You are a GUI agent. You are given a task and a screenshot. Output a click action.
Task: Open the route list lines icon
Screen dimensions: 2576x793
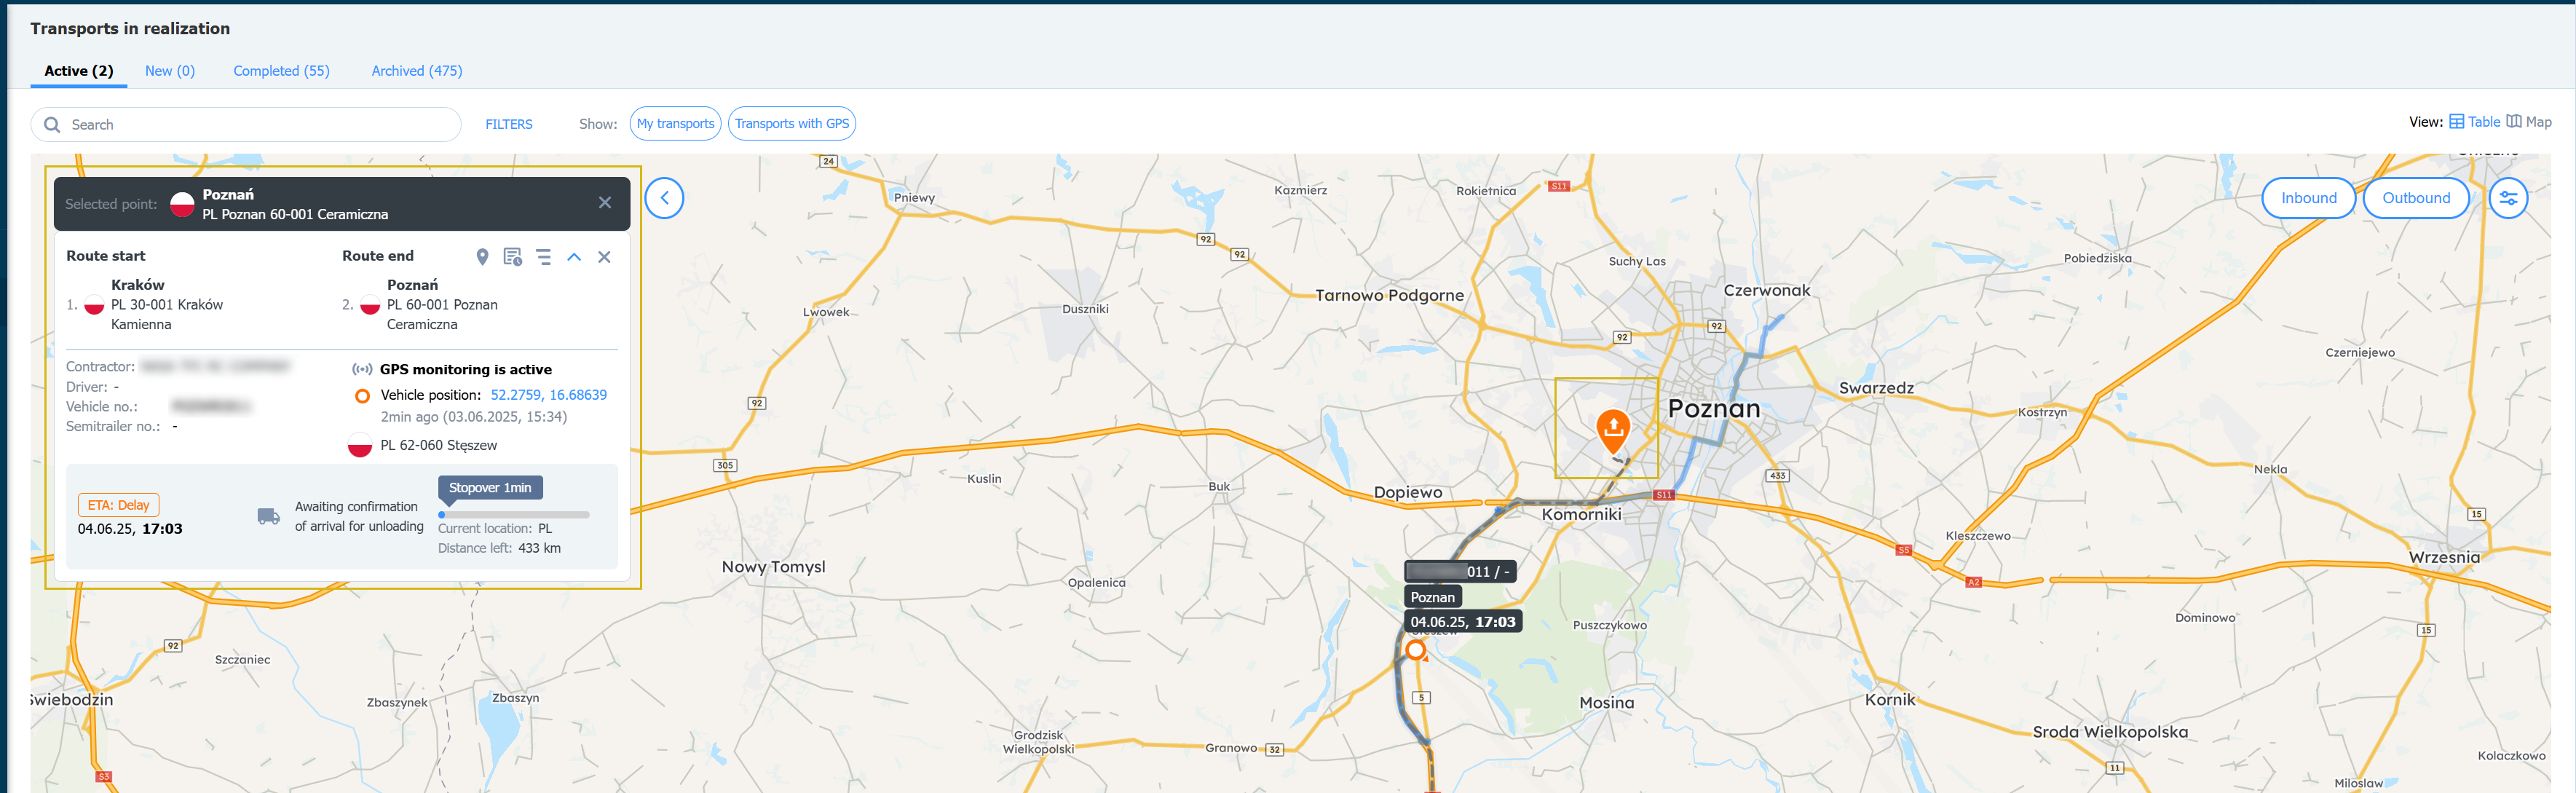tap(544, 257)
